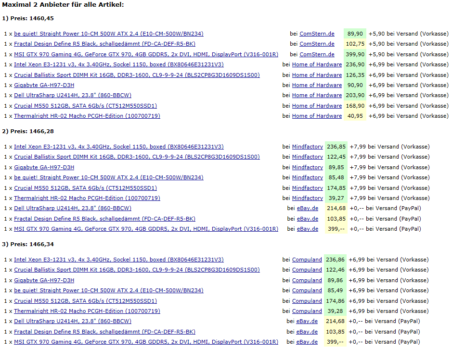Visit Mindfactory in the 174,85 row
This screenshot has width=452, height=348.
308,188
